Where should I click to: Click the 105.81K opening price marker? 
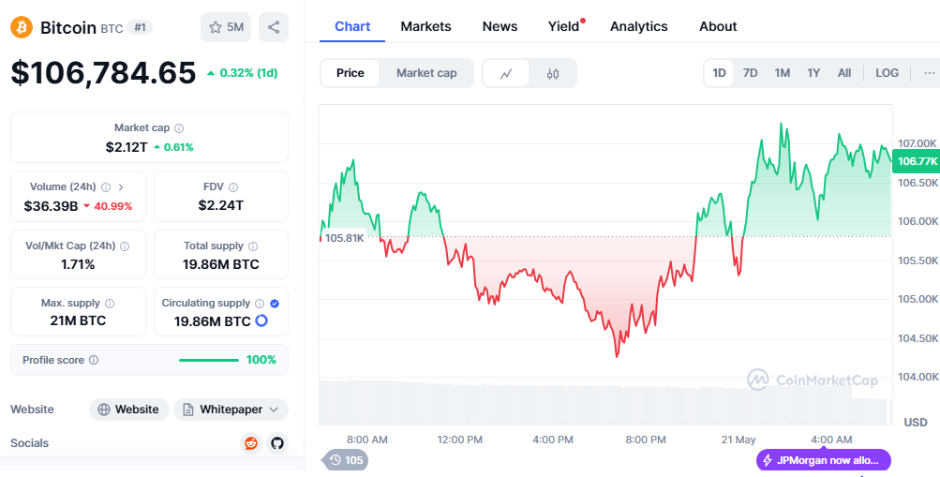pyautogui.click(x=344, y=238)
